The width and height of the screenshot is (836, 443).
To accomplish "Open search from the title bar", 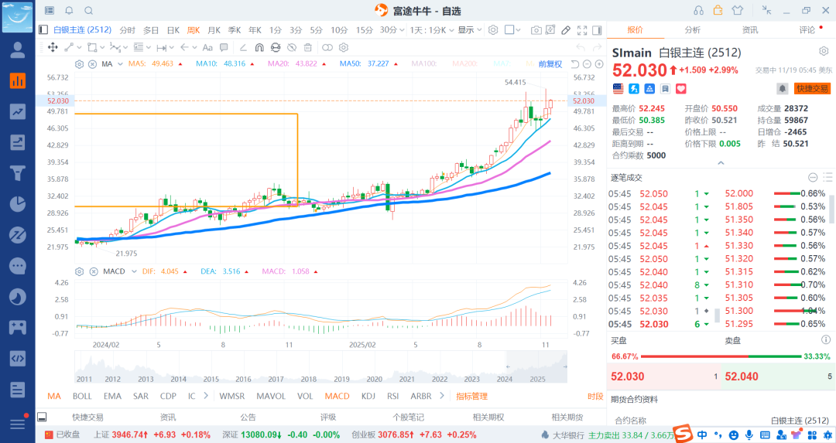I will (89, 11).
